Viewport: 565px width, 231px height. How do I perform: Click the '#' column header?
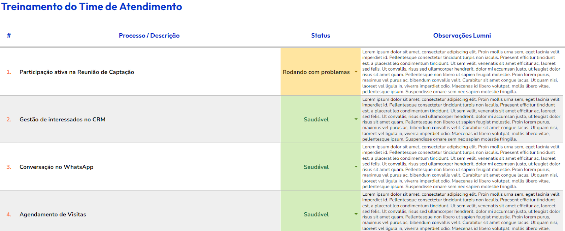point(9,36)
